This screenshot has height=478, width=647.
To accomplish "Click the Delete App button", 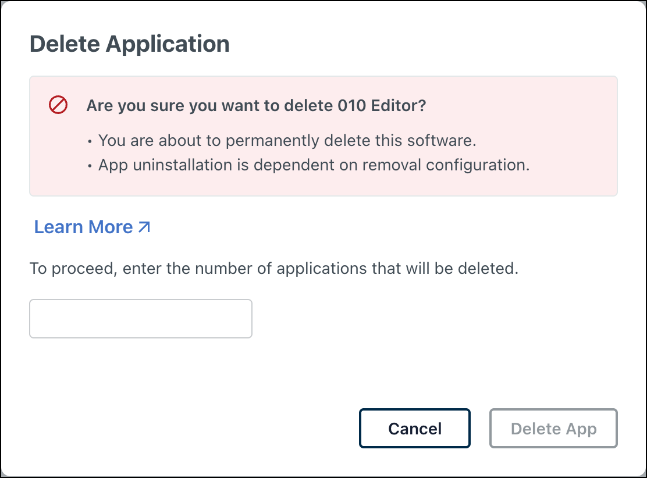I will (x=553, y=428).
